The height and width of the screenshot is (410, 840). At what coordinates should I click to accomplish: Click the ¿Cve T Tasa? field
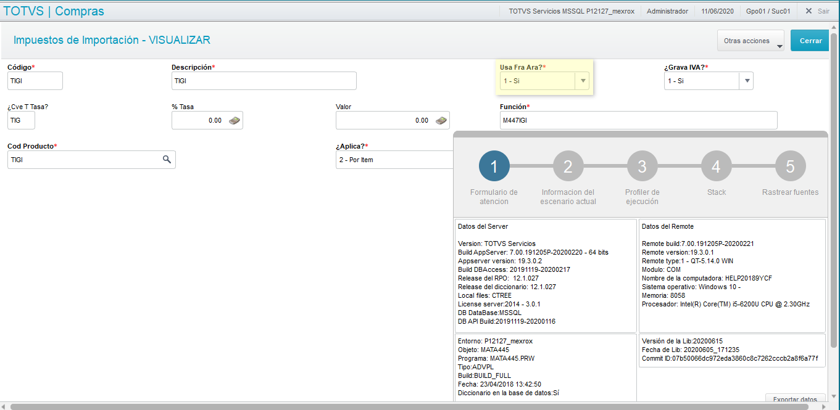[x=21, y=120]
